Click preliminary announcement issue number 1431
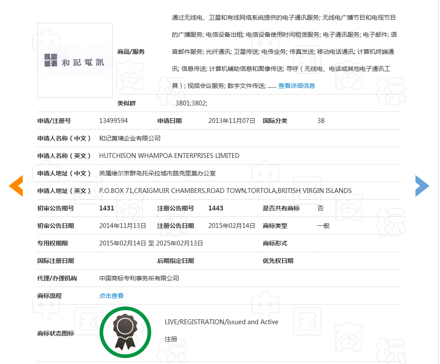 (106, 208)
